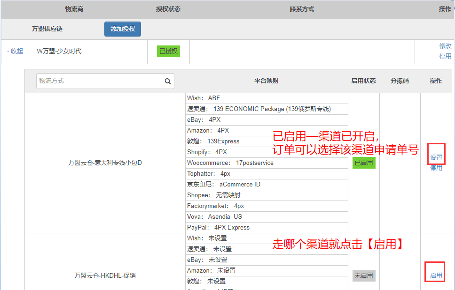Click the 速卖通 139 ECONOMIC Package mapping row
The height and width of the screenshot is (290, 455).
coord(267,109)
